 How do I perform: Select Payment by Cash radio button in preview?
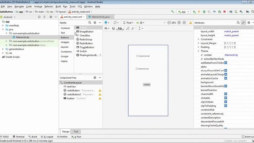(143, 56)
